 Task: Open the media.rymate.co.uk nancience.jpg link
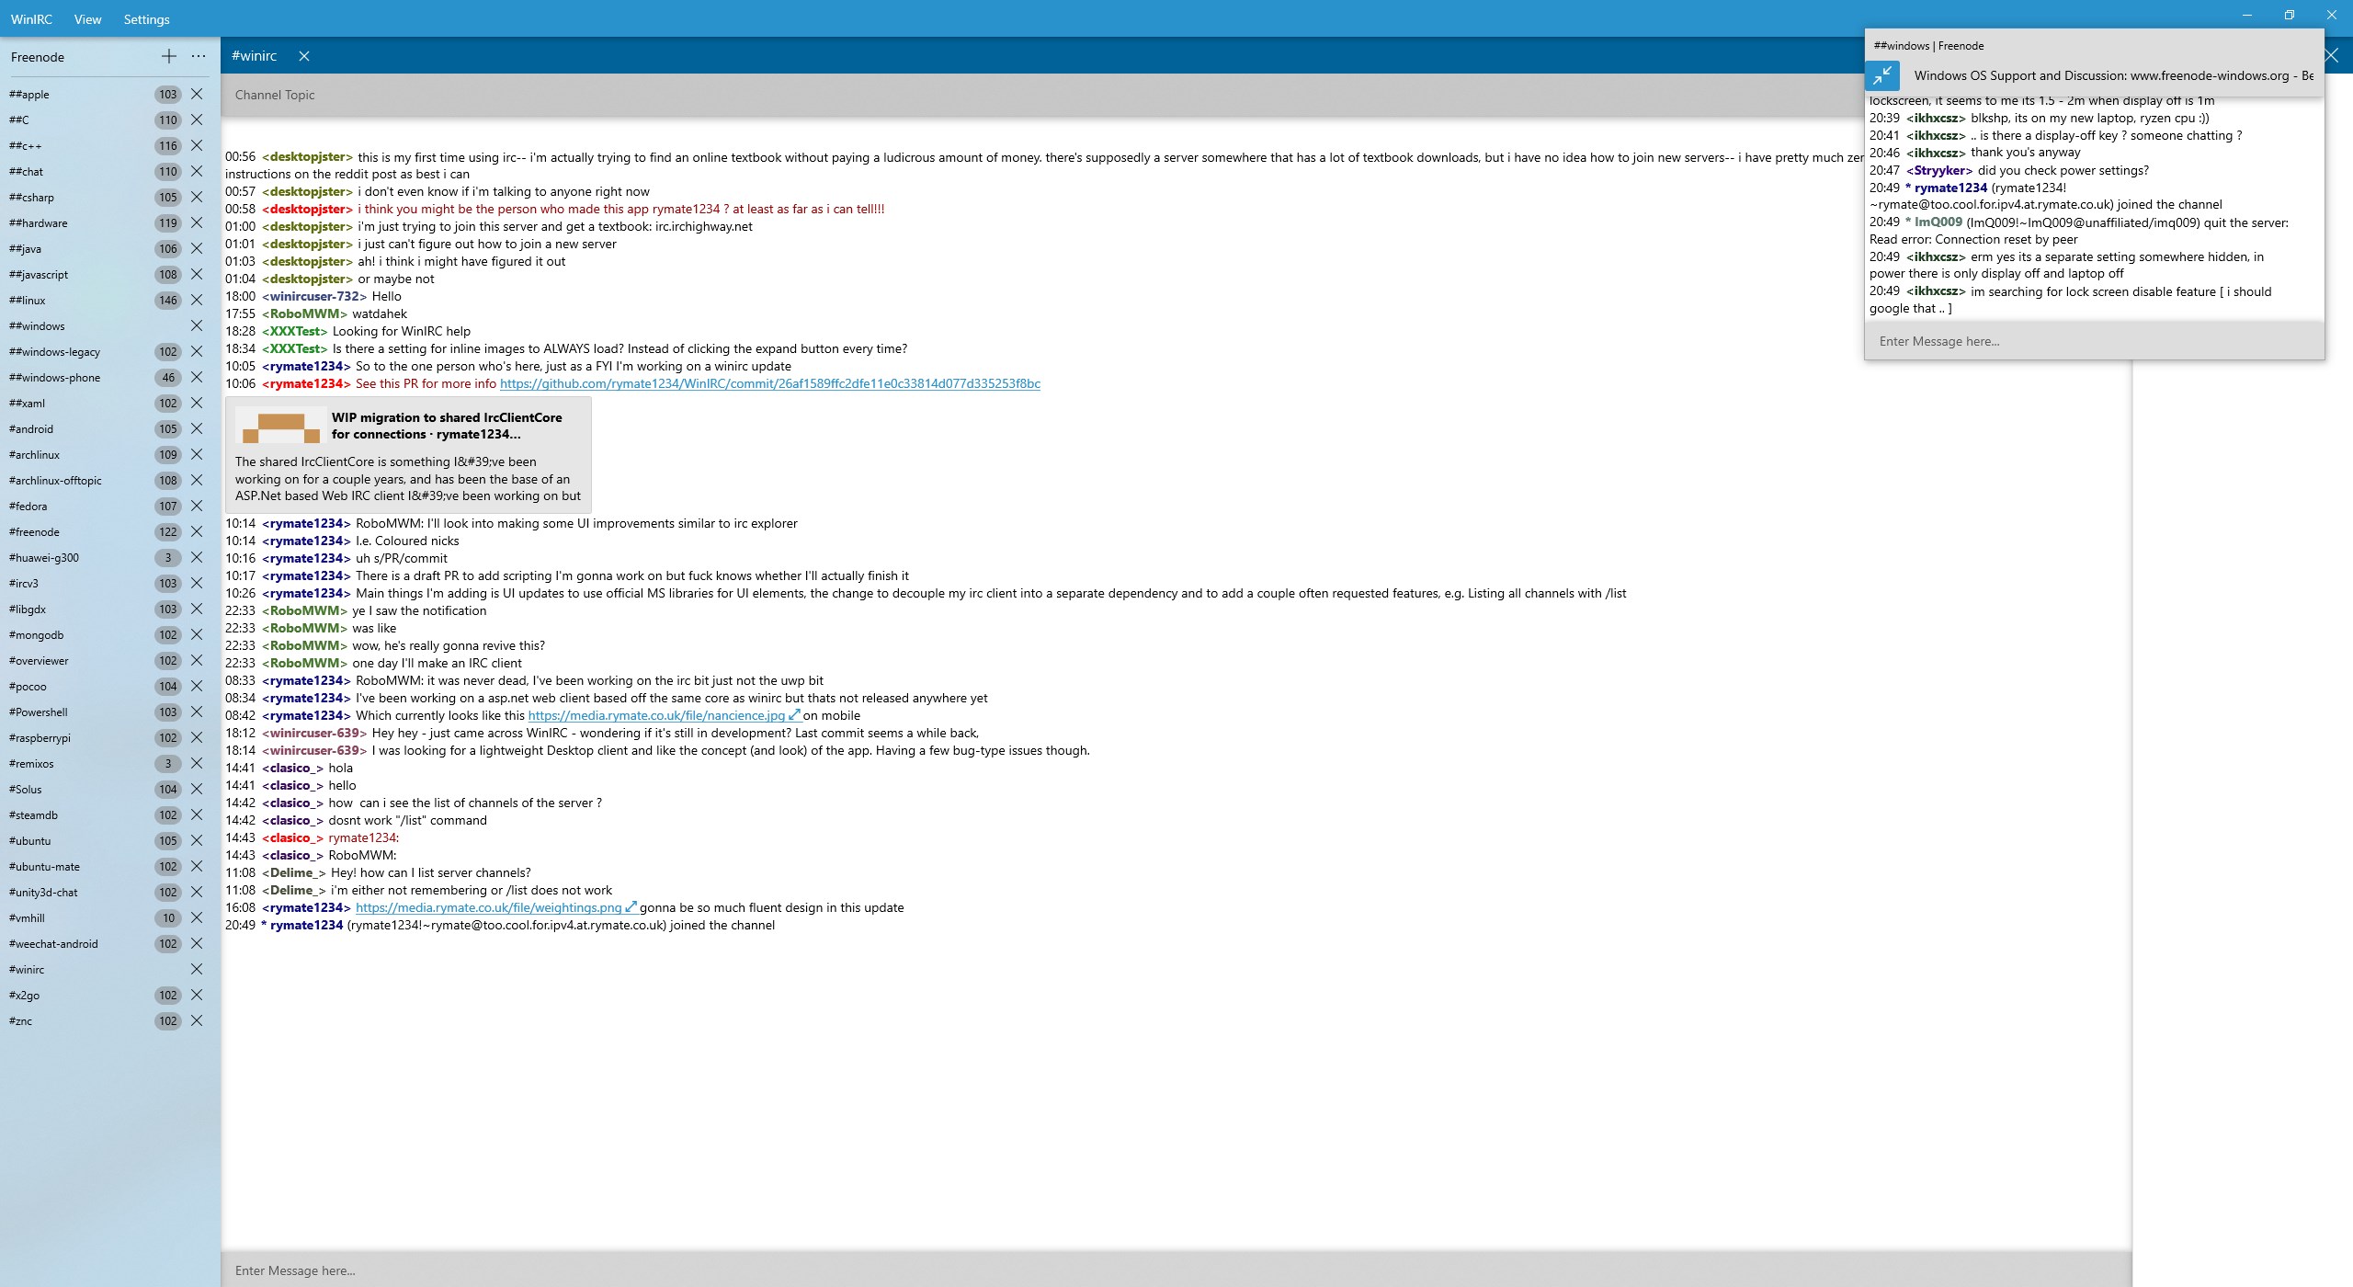(656, 715)
